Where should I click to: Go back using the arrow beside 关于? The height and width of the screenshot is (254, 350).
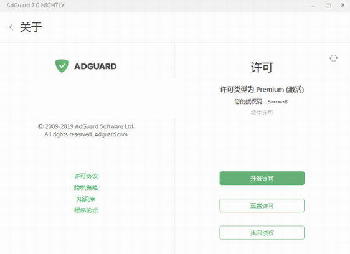(11, 27)
